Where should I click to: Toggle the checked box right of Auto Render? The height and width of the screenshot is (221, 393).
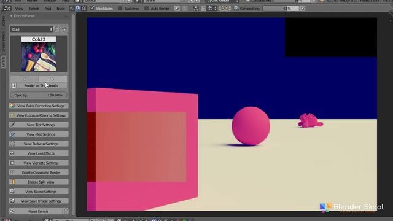(x=177, y=8)
